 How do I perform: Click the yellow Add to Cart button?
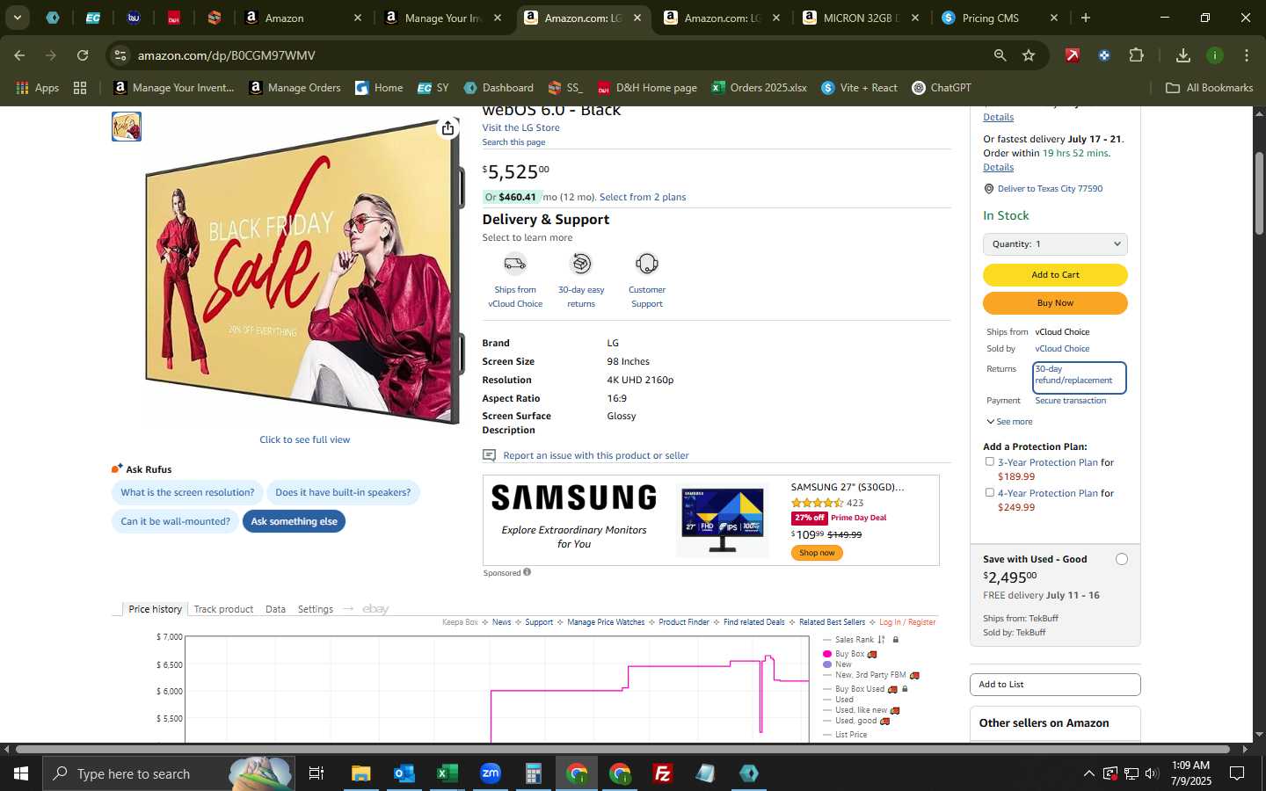coord(1055,275)
